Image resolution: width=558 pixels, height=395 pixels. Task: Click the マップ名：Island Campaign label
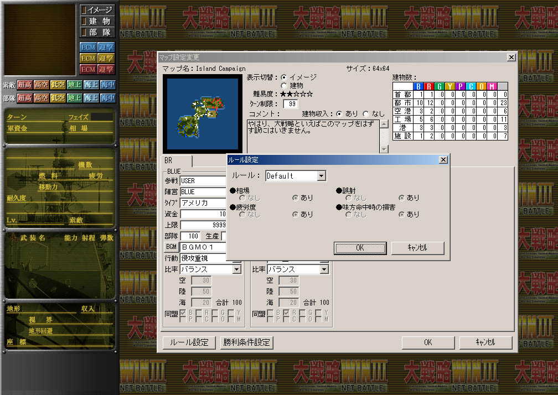pyautogui.click(x=204, y=68)
